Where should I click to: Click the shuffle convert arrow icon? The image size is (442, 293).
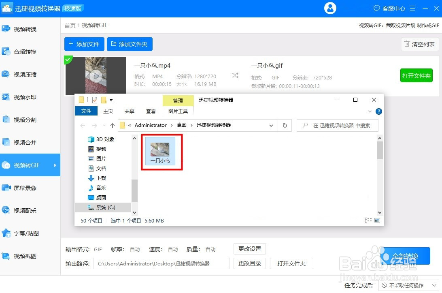pyautogui.click(x=235, y=75)
